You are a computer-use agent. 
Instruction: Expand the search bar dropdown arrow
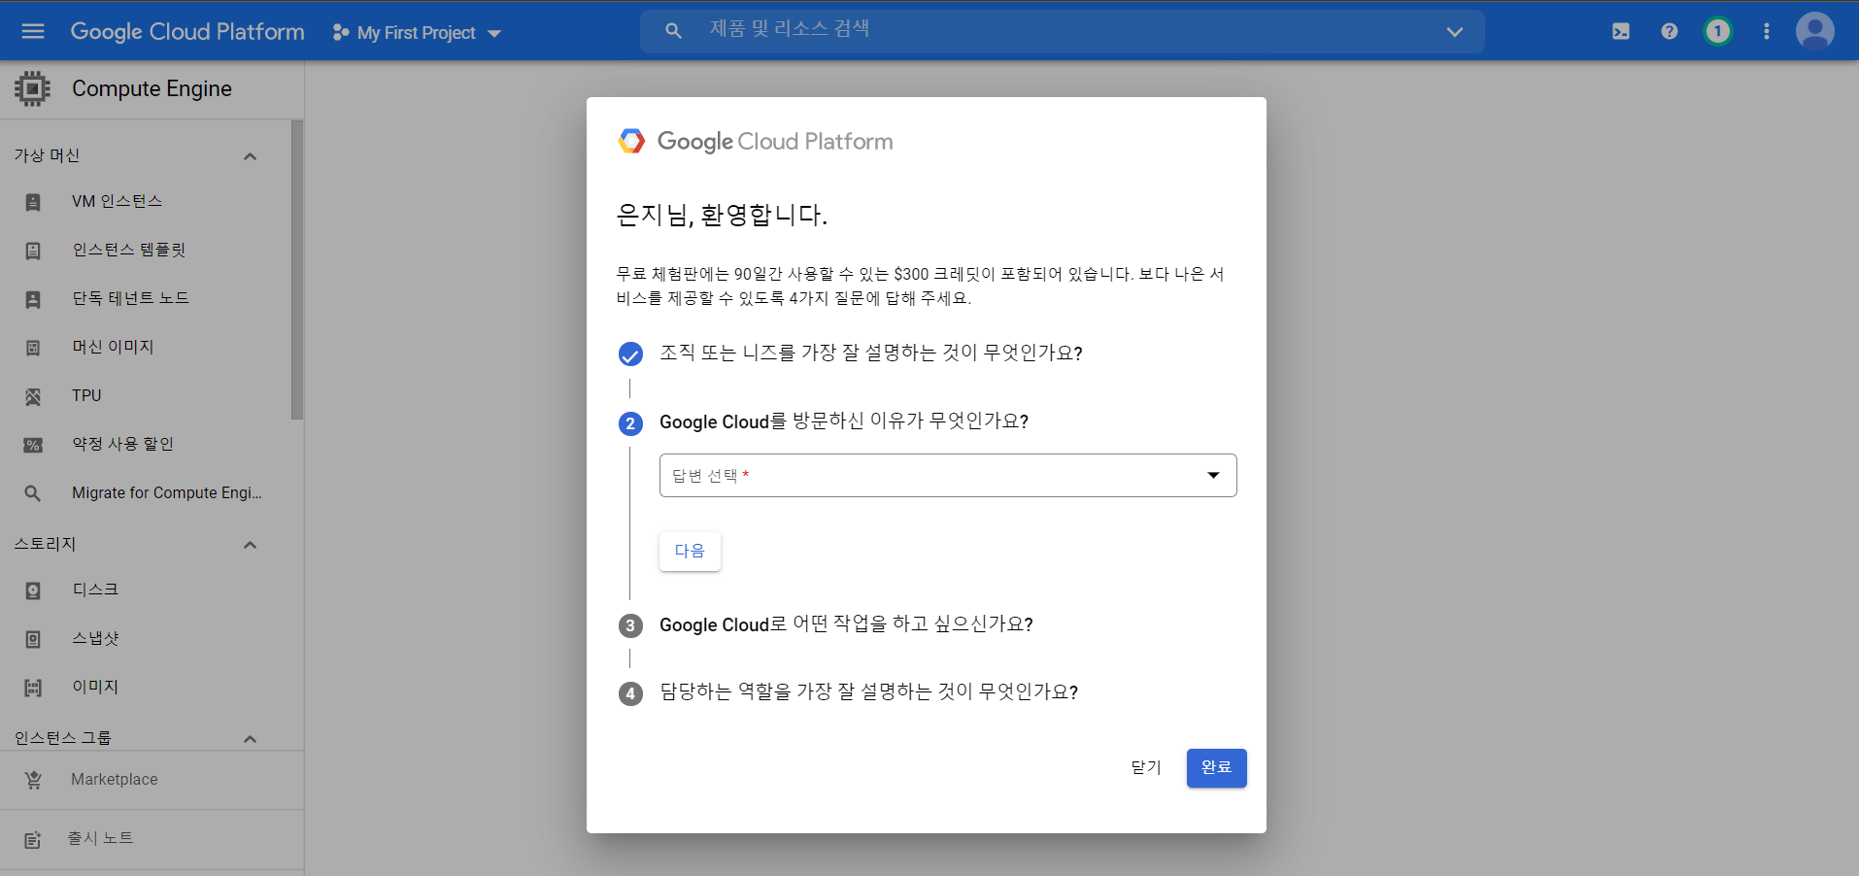tap(1454, 32)
